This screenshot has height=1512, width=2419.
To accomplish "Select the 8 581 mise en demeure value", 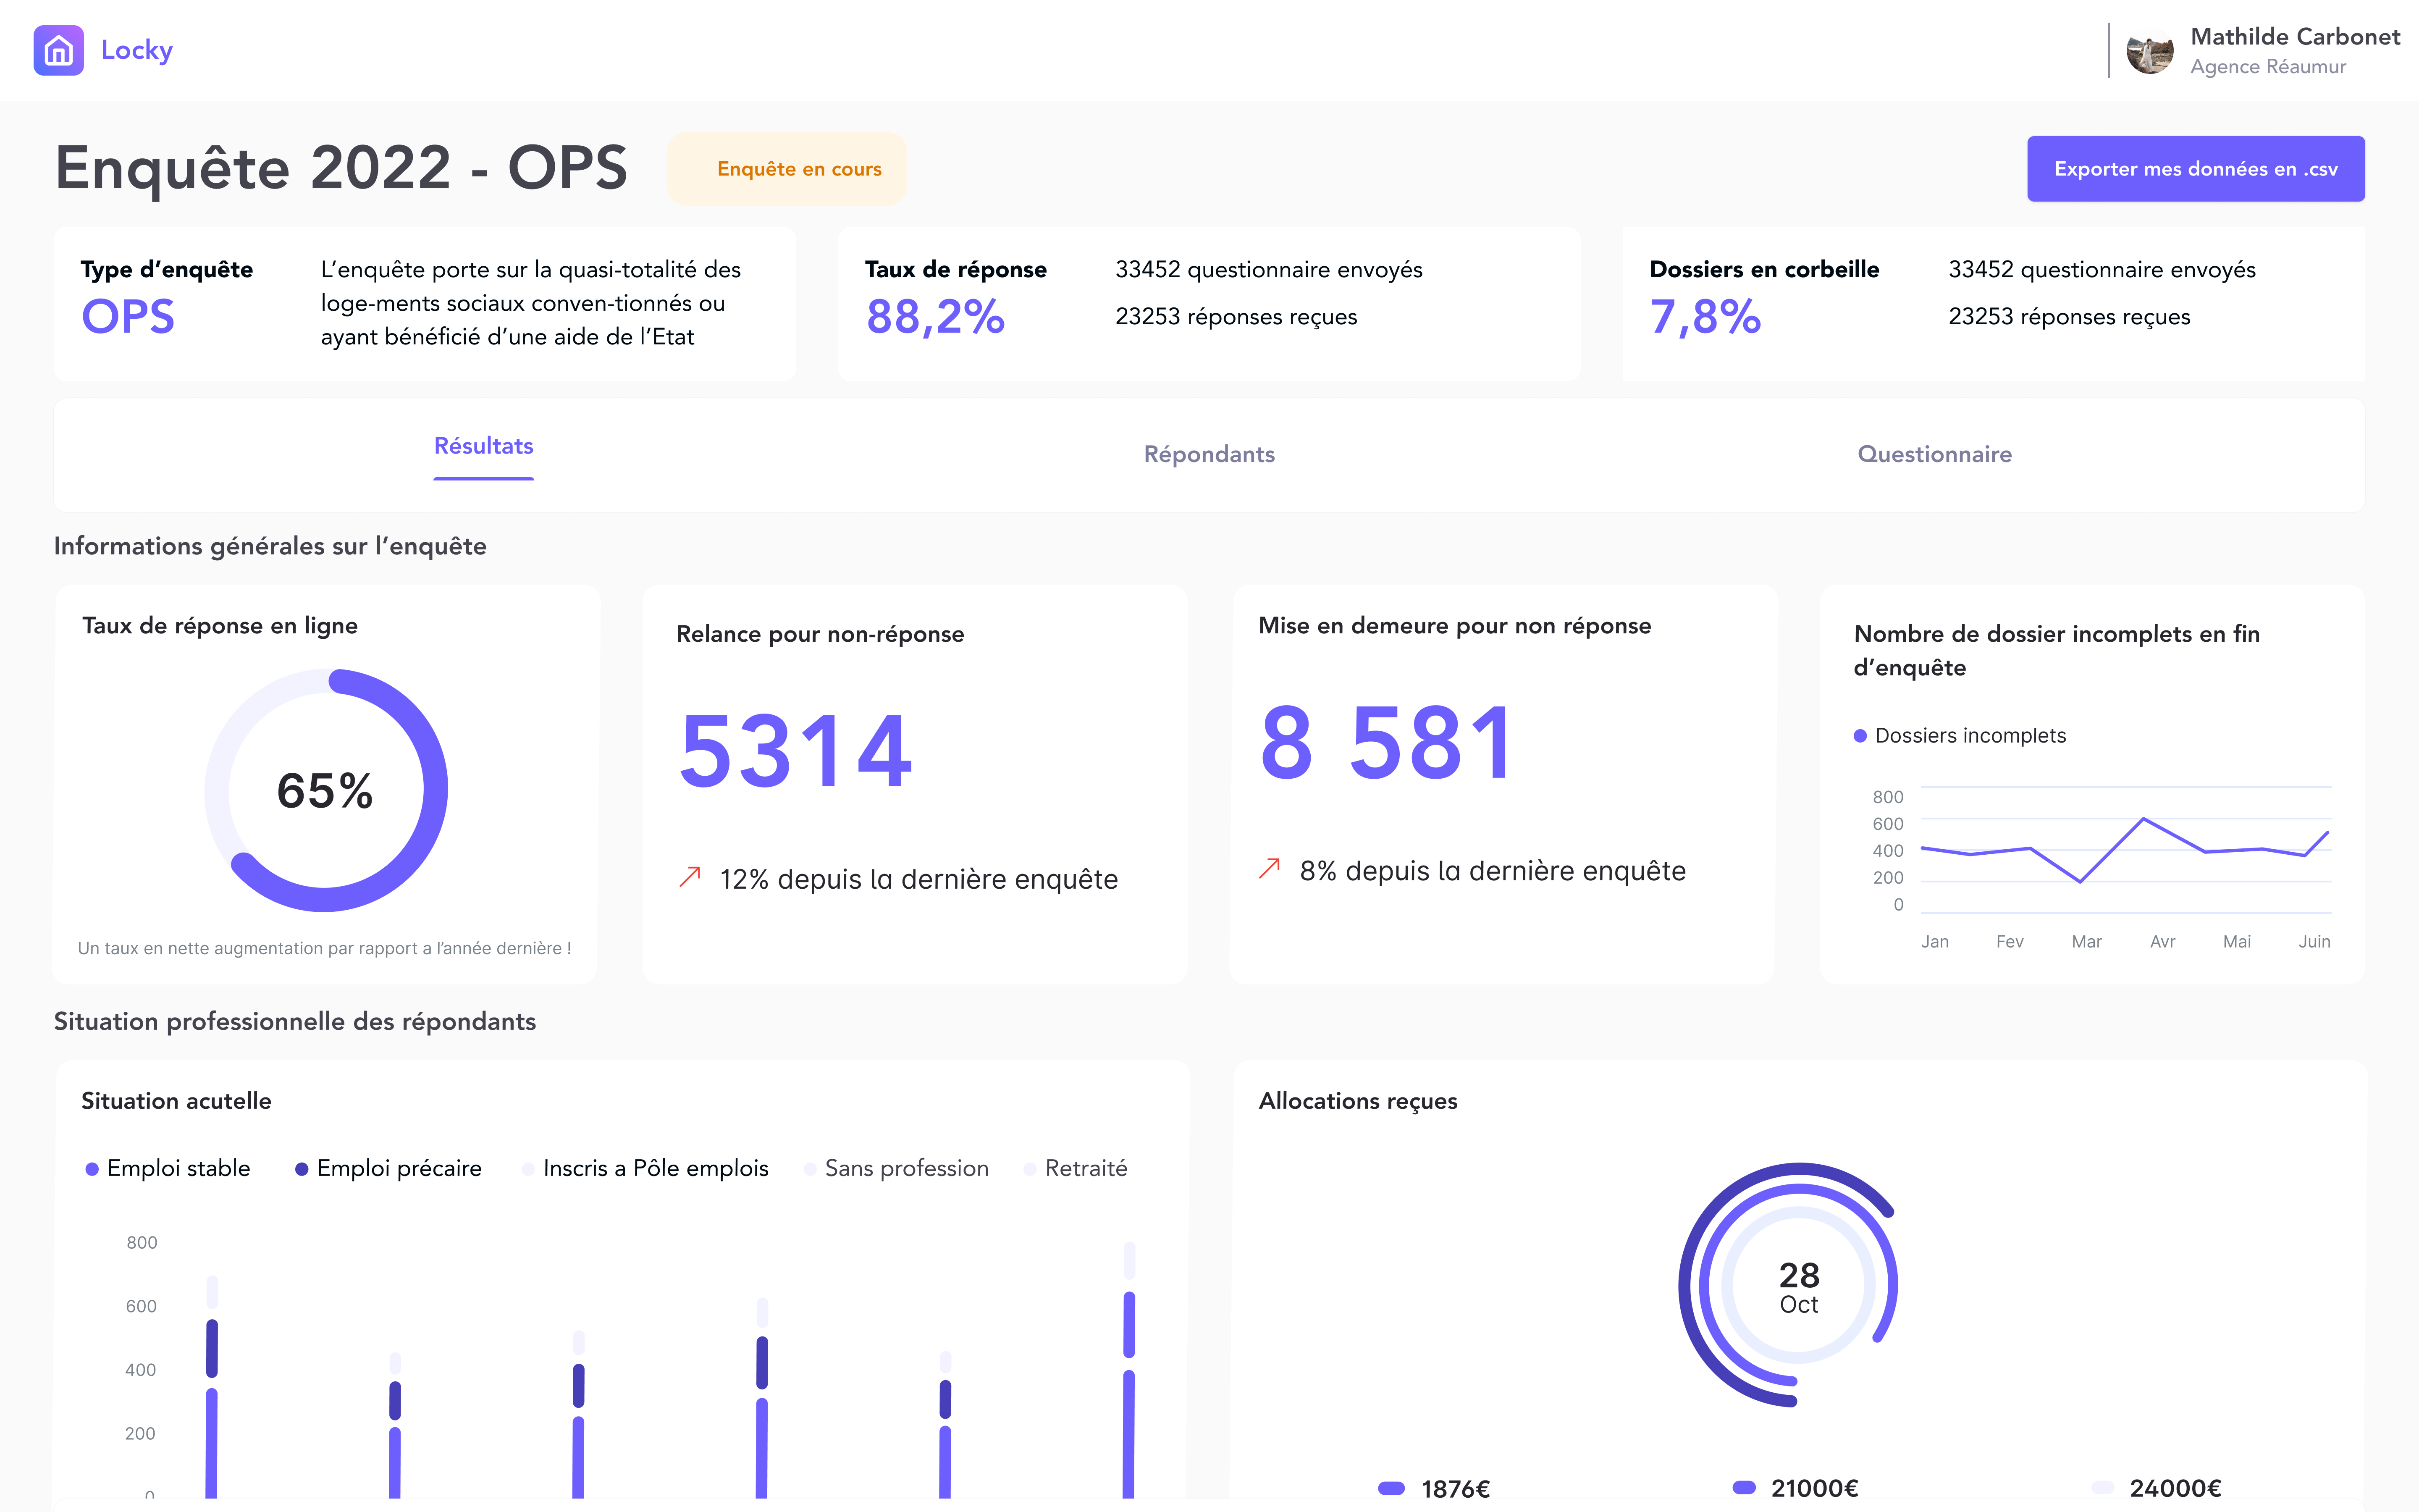I will (x=1386, y=742).
